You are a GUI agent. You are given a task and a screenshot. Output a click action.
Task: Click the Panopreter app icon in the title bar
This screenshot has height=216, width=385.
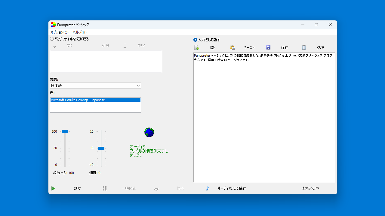tap(53, 25)
